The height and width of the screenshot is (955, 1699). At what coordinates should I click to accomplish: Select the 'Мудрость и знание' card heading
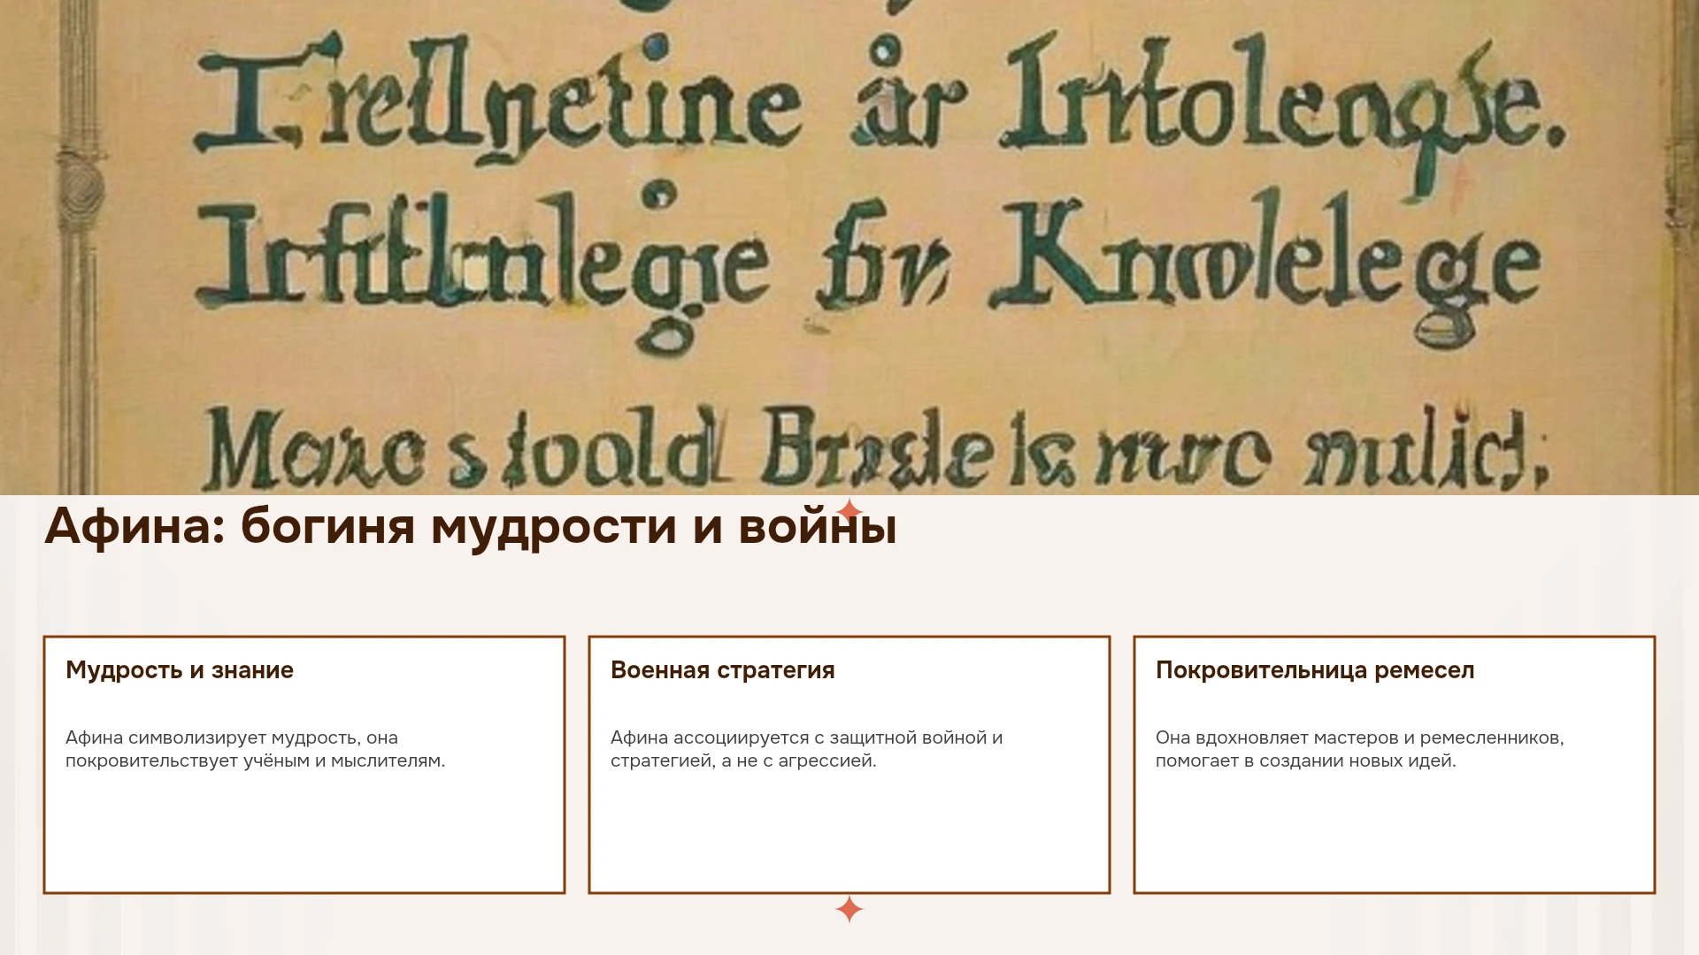[x=180, y=670]
